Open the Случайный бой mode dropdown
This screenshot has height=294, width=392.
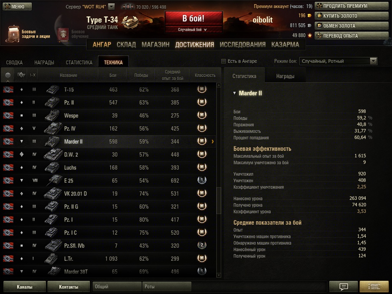point(193,29)
